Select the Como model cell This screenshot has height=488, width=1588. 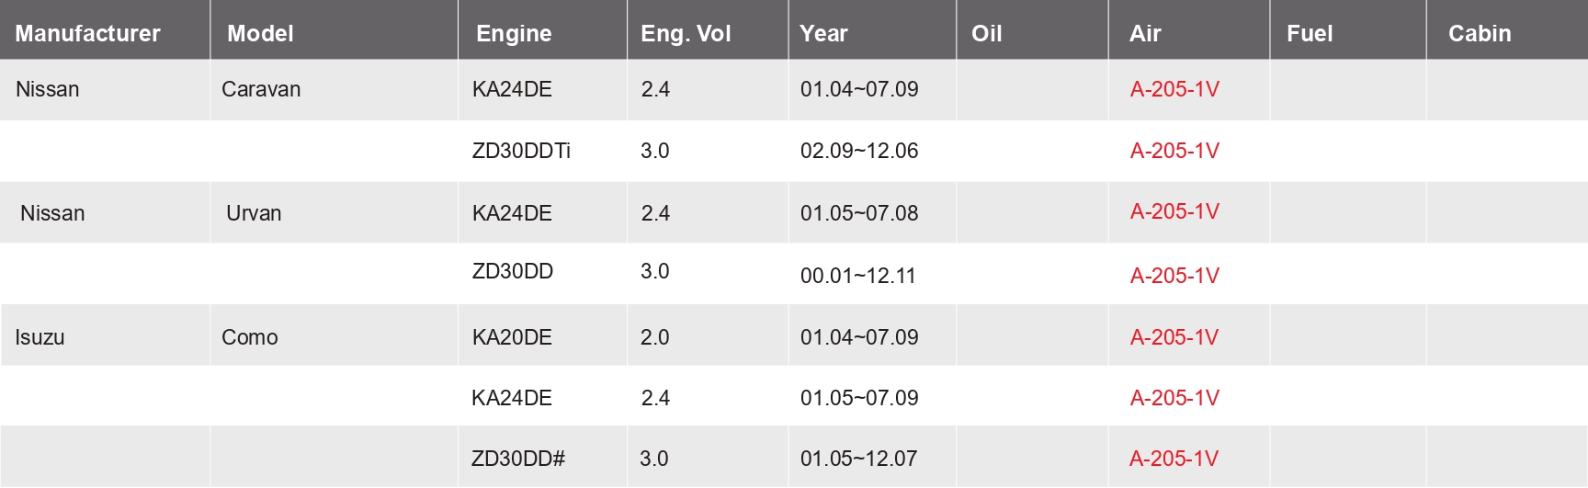coord(249,337)
